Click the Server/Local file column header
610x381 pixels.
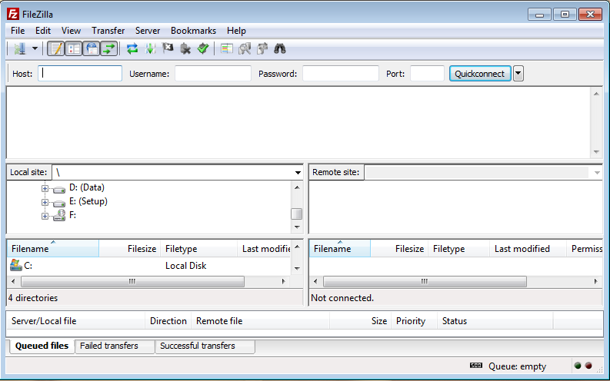tap(76, 321)
